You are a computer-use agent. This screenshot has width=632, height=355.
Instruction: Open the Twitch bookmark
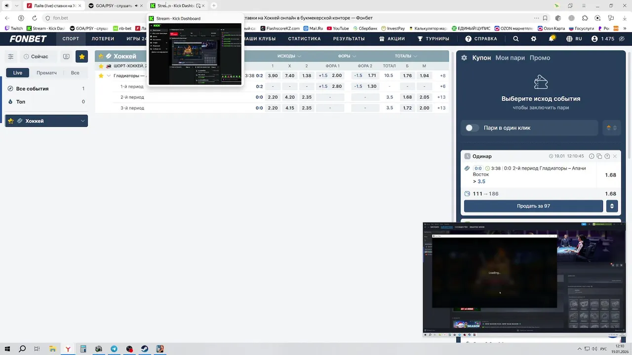point(14,29)
